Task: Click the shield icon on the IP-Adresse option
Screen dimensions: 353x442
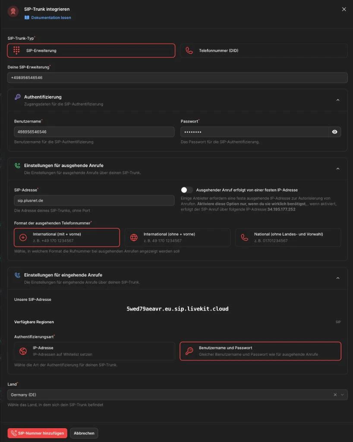Action: (22, 350)
